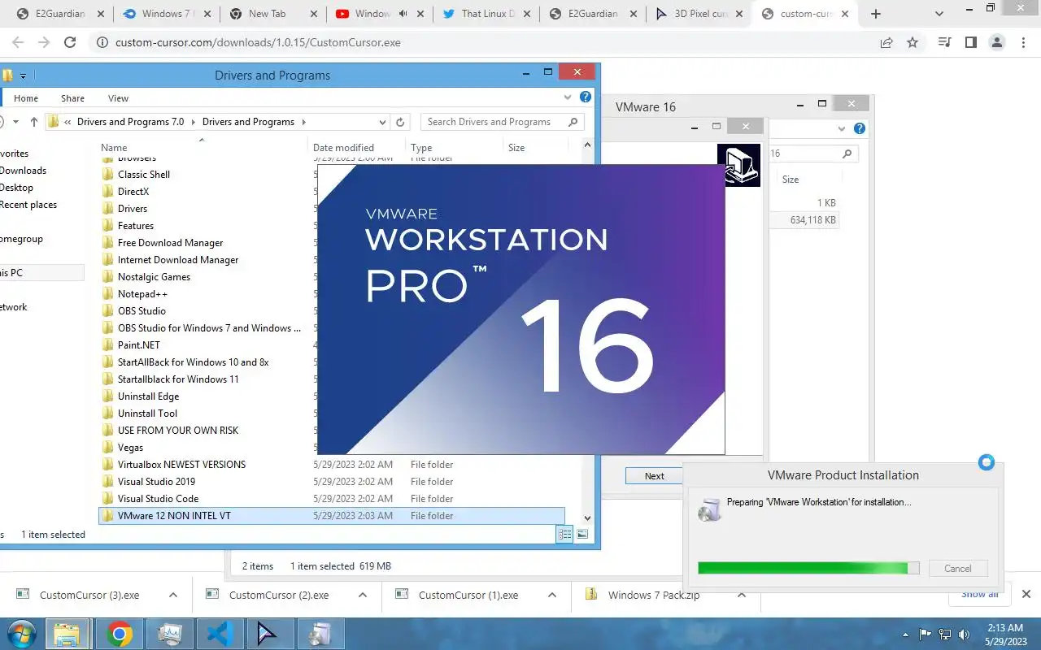This screenshot has height=650, width=1041.
Task: Open the CustomCursor (3).exe download
Action: pos(89,595)
